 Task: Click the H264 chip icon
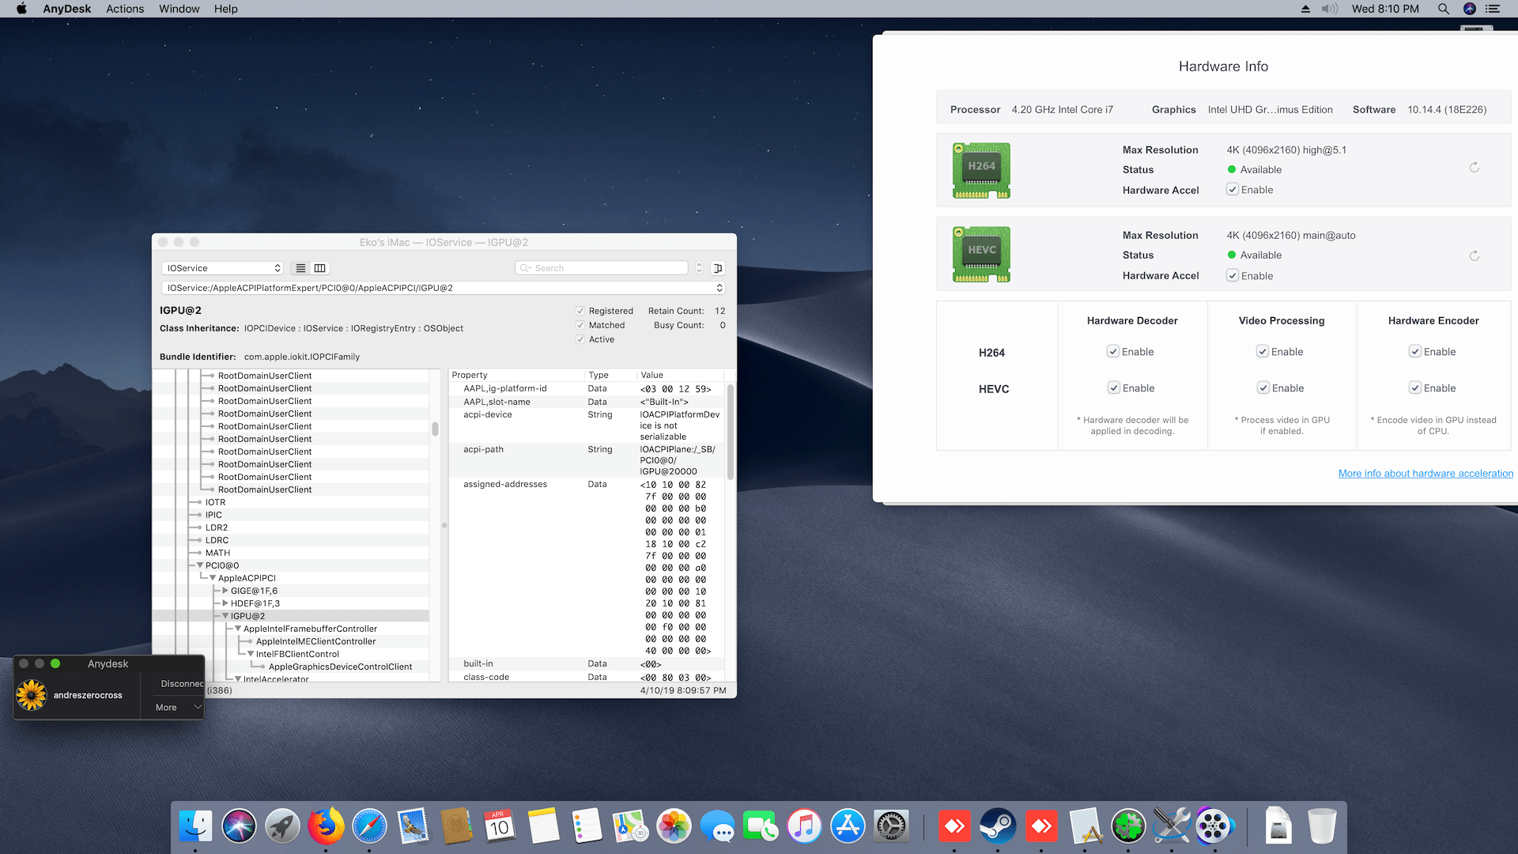coord(981,170)
